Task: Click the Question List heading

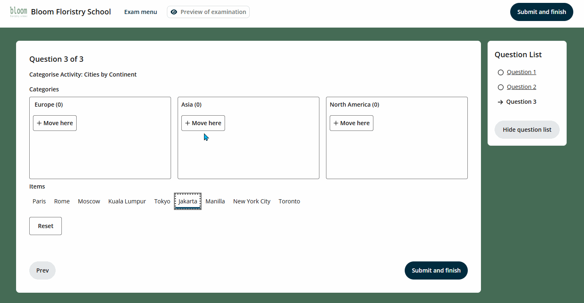Action: 518,55
